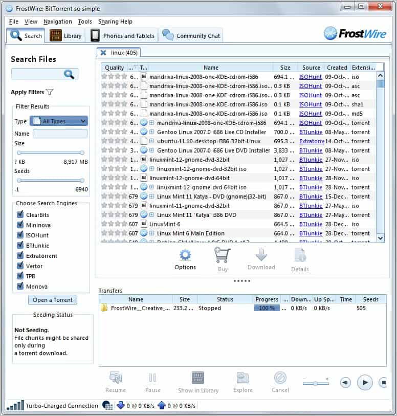Click the Pause transfer icon
This screenshot has width=397, height=416.
(x=153, y=378)
